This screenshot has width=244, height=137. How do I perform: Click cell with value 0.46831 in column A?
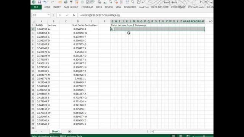42,71
